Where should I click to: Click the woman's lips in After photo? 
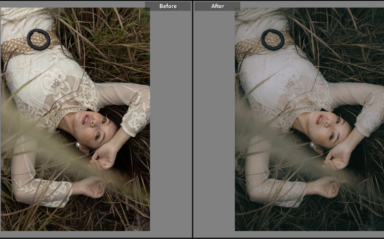[x=320, y=120]
